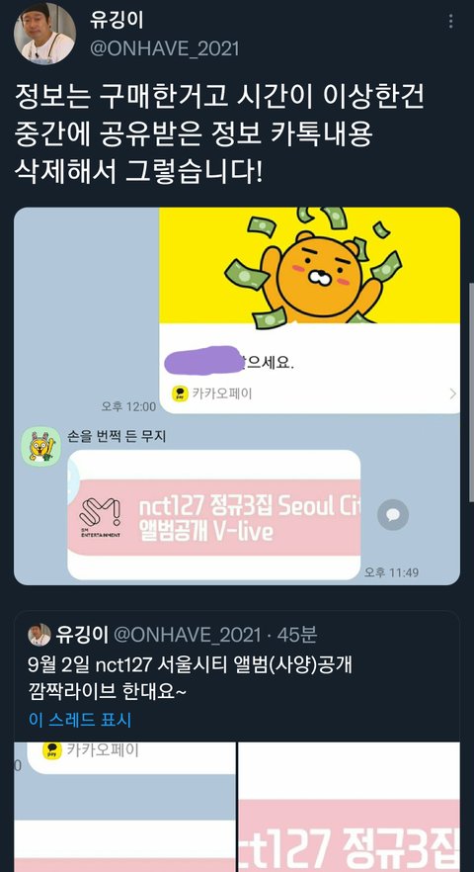The image size is (474, 872).
Task: Expand the 카카오페이 card chevron arrow
Action: (452, 394)
